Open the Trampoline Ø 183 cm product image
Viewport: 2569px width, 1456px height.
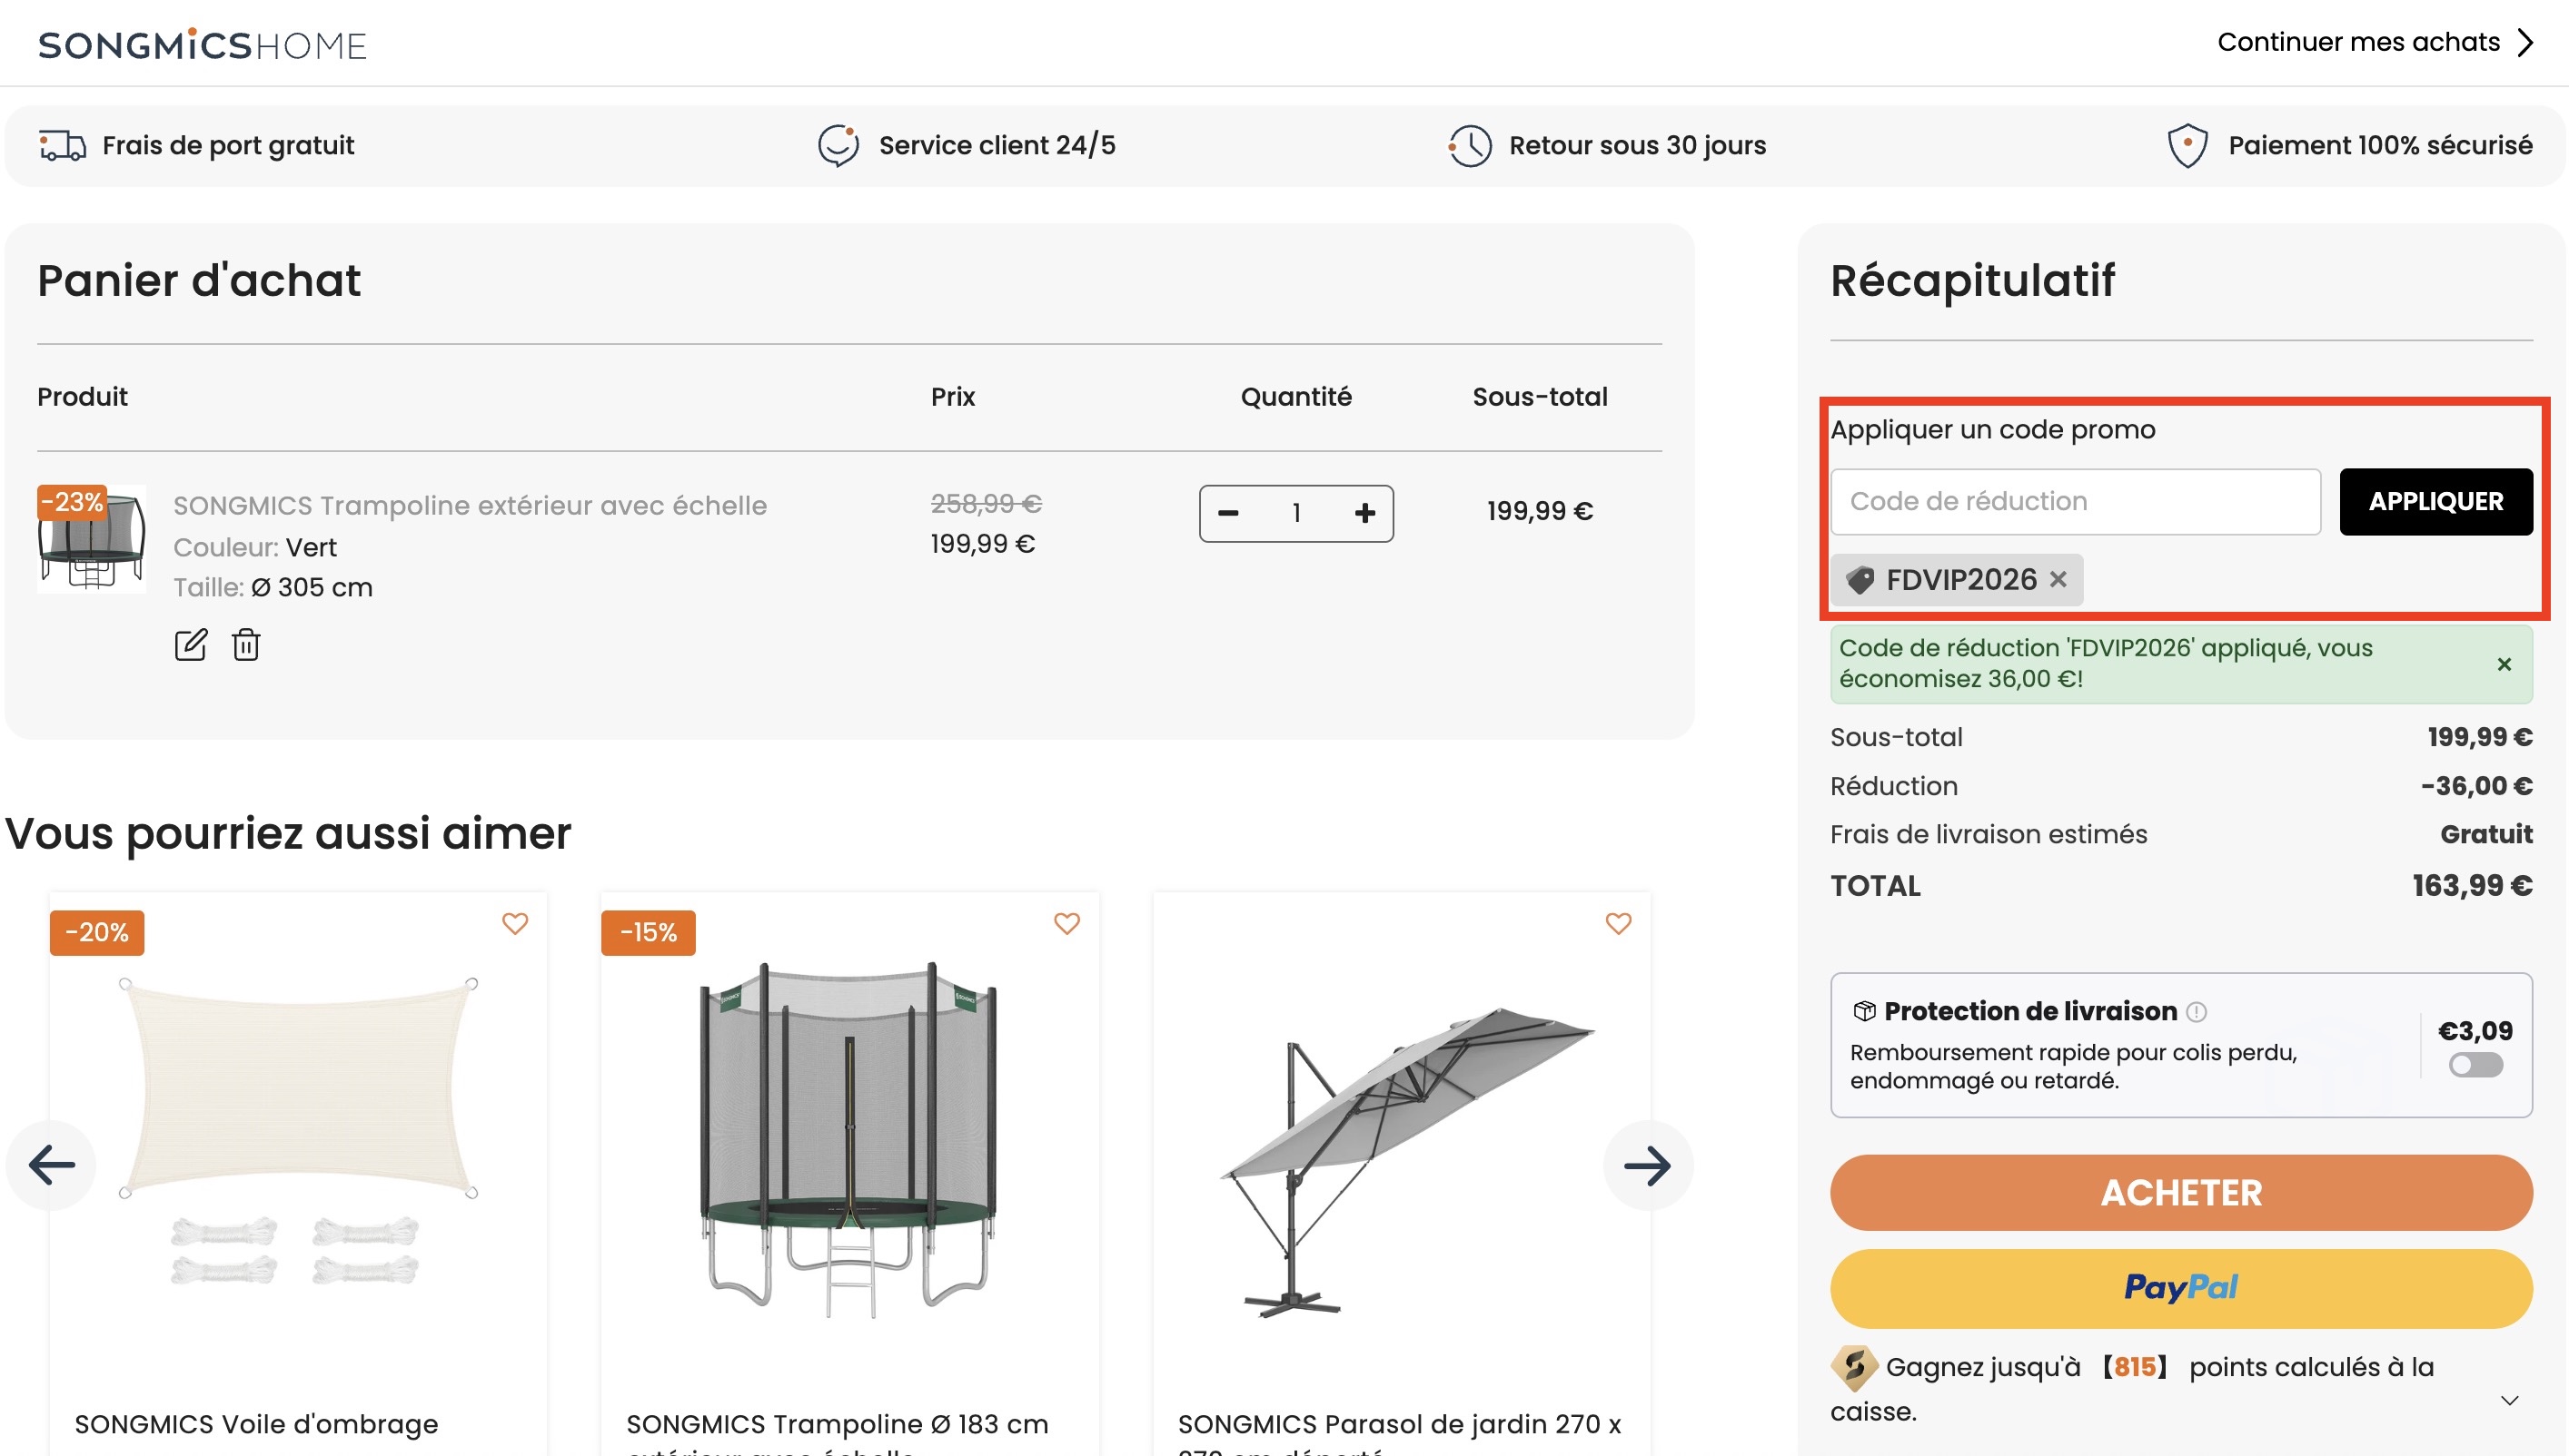[x=848, y=1140]
